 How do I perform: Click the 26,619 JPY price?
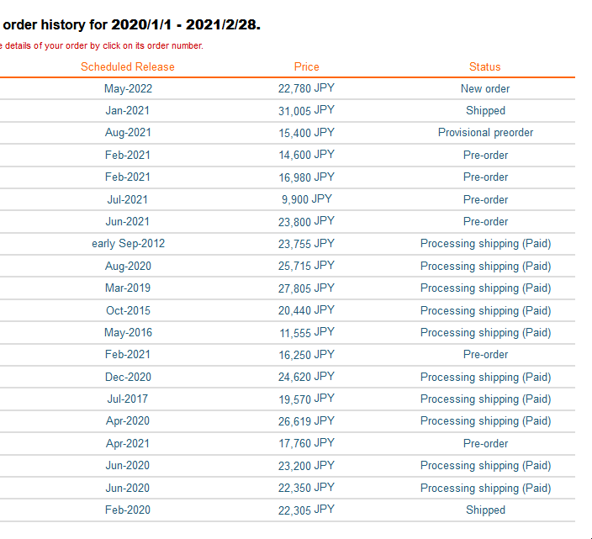pos(306,421)
